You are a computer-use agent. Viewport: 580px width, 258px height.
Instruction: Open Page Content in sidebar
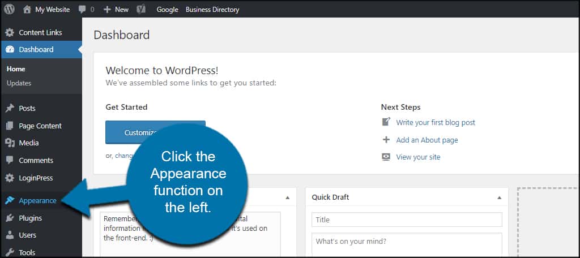tap(41, 126)
